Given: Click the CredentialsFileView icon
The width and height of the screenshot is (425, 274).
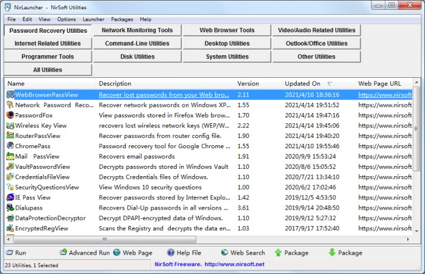Looking at the screenshot, I should click(x=10, y=177).
